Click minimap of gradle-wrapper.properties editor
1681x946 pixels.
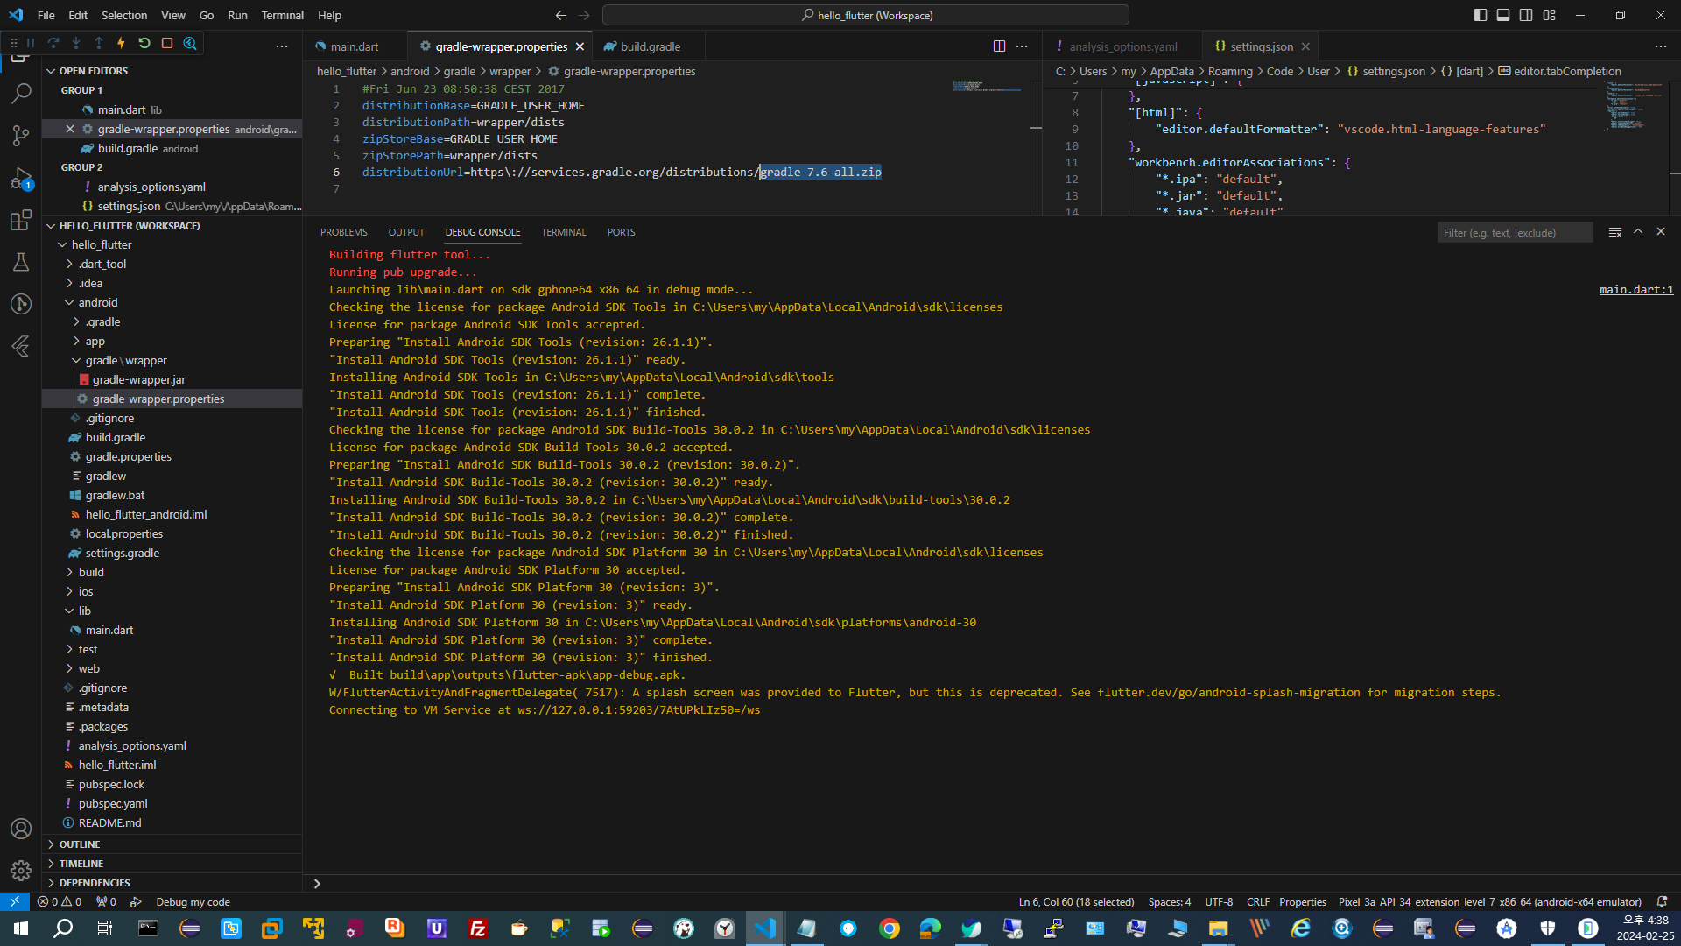click(x=987, y=86)
